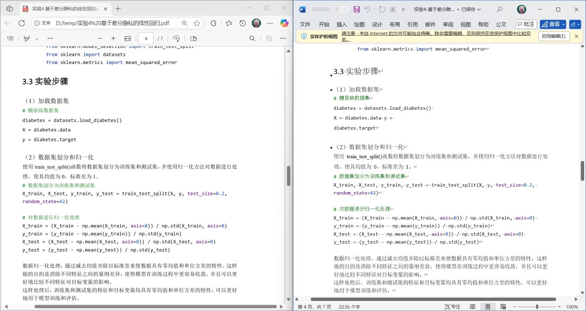Expand Word undo history dropdown
The height and width of the screenshot is (311, 586).
tap(374, 9)
